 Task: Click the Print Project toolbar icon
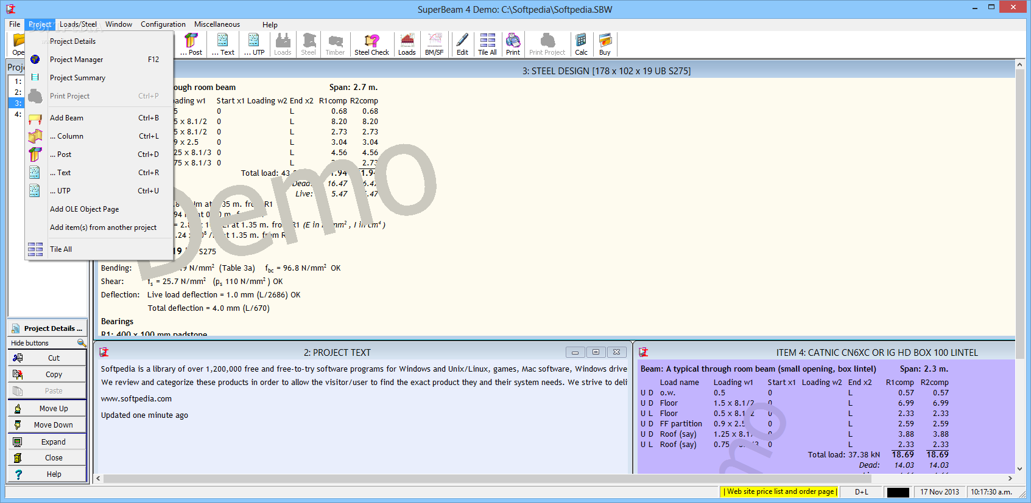click(x=547, y=44)
